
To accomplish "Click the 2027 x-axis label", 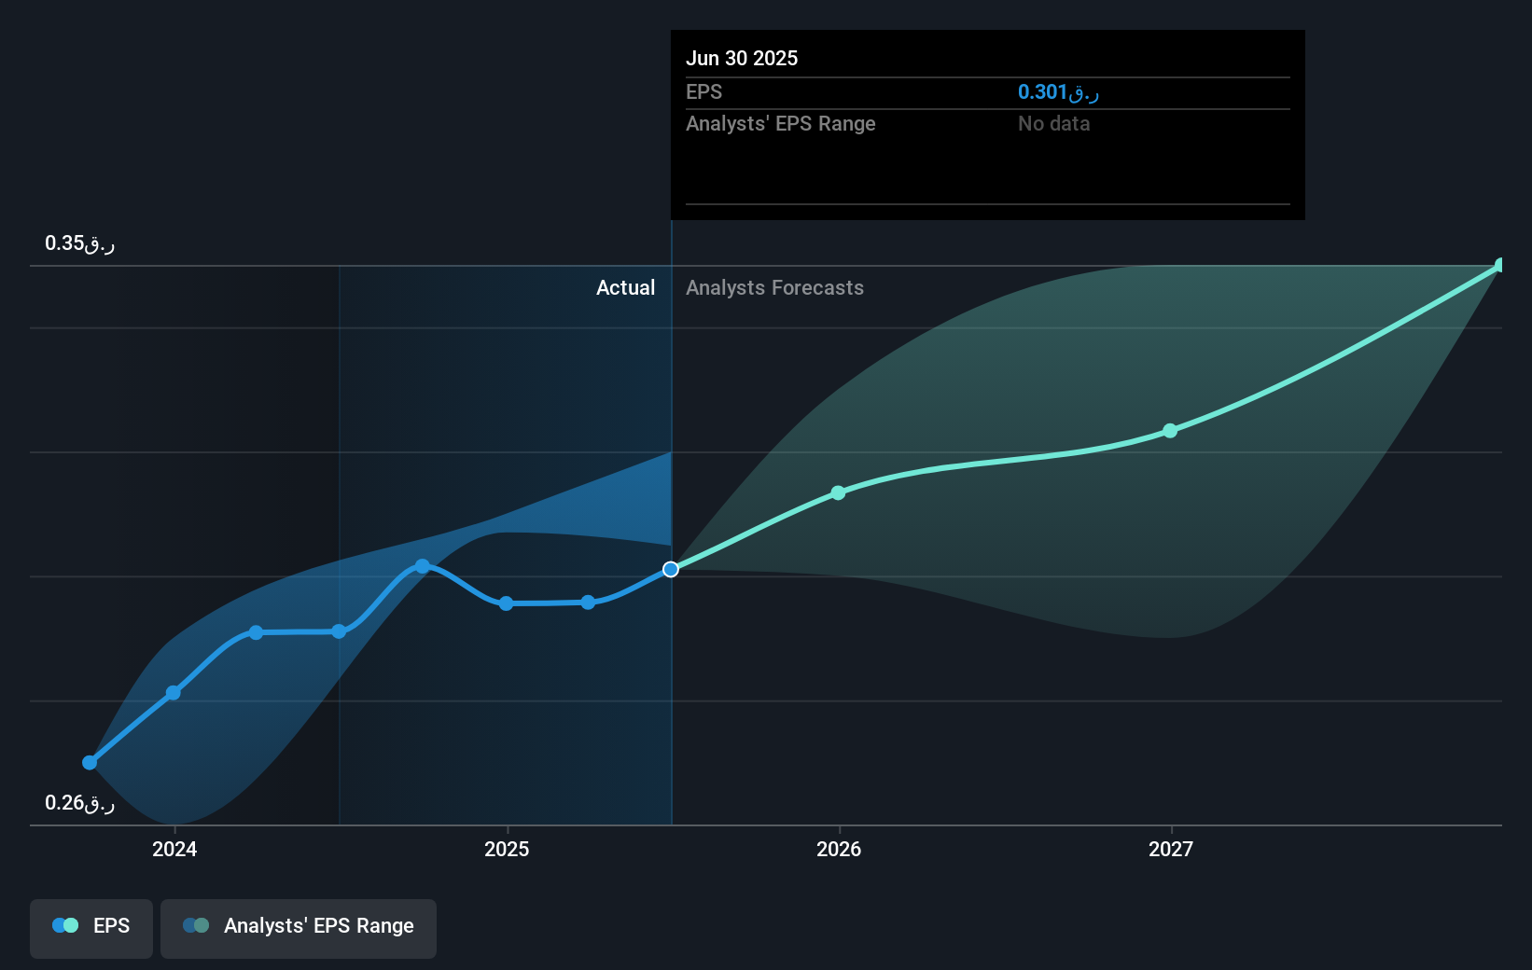I will (x=1171, y=849).
